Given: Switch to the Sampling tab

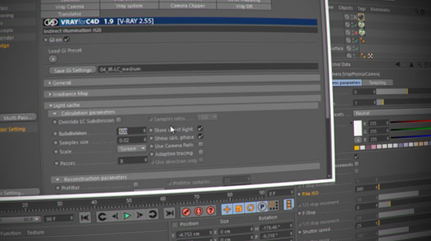Looking at the screenshot, I should (377, 82).
